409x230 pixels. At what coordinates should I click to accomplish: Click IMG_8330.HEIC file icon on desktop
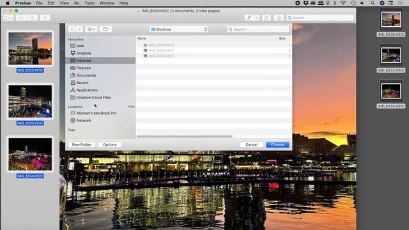[x=390, y=20]
